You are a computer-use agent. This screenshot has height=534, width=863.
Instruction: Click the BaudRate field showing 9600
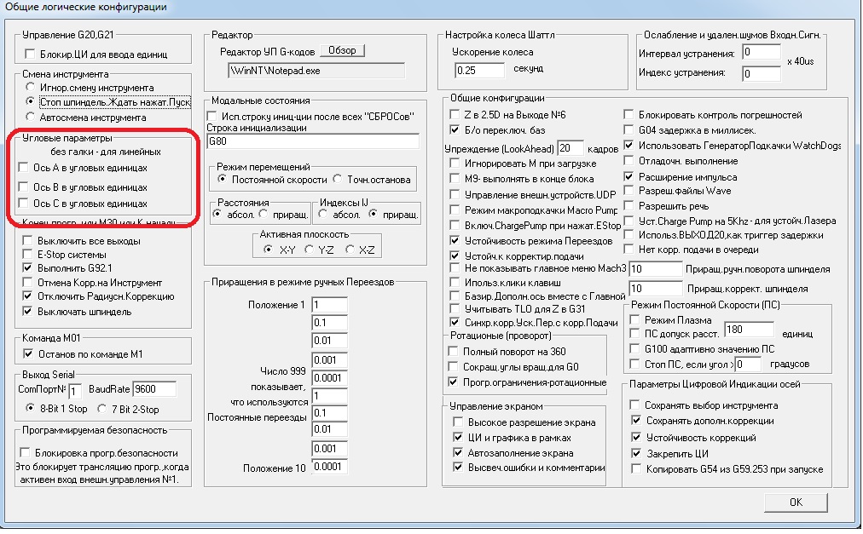154,389
